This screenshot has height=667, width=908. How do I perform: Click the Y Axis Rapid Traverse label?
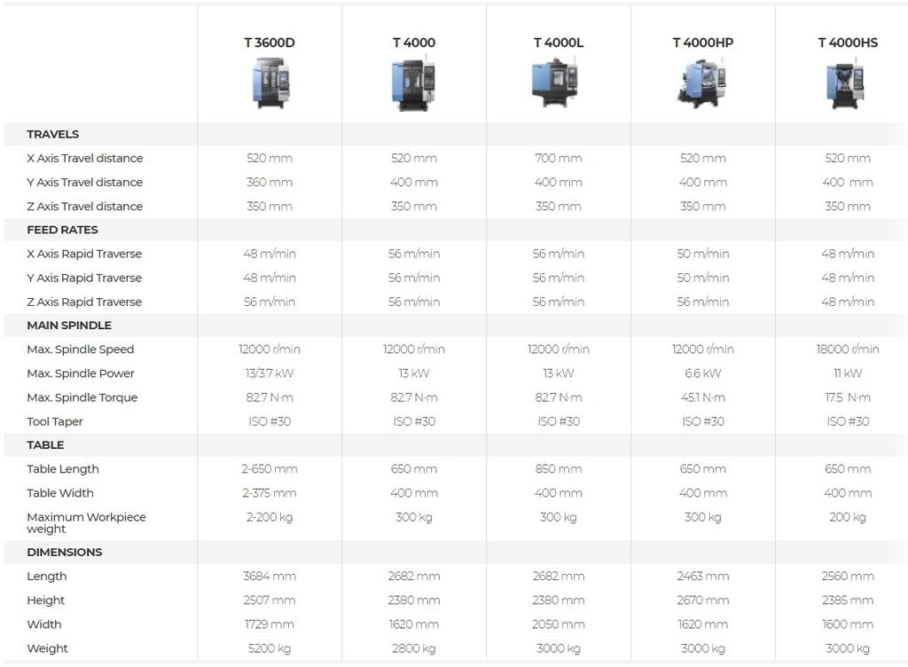click(x=84, y=278)
